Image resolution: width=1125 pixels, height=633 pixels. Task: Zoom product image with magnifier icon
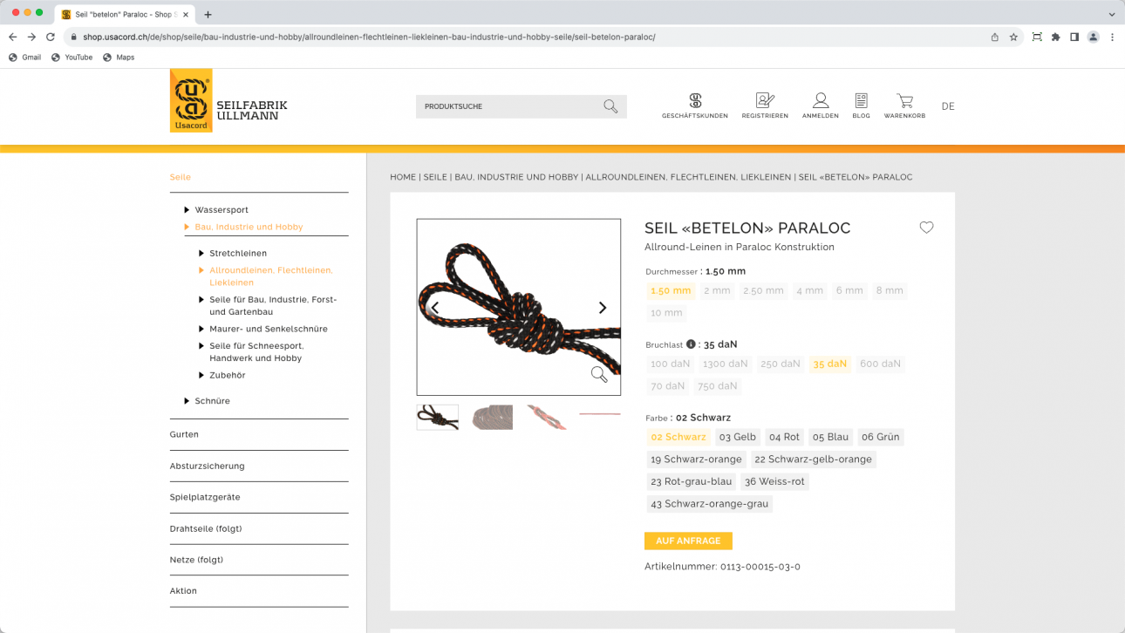(599, 374)
